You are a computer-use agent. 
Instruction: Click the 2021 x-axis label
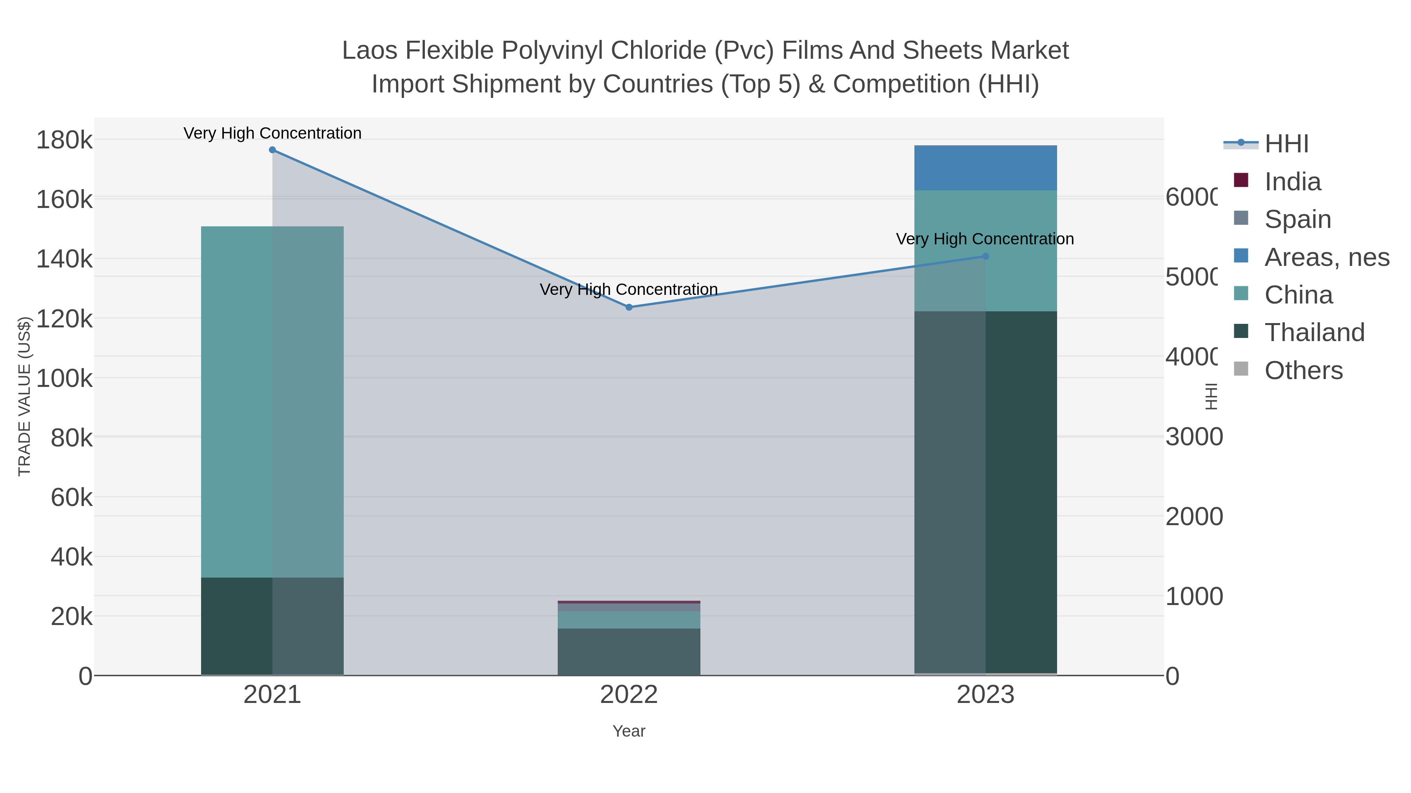pyautogui.click(x=272, y=695)
